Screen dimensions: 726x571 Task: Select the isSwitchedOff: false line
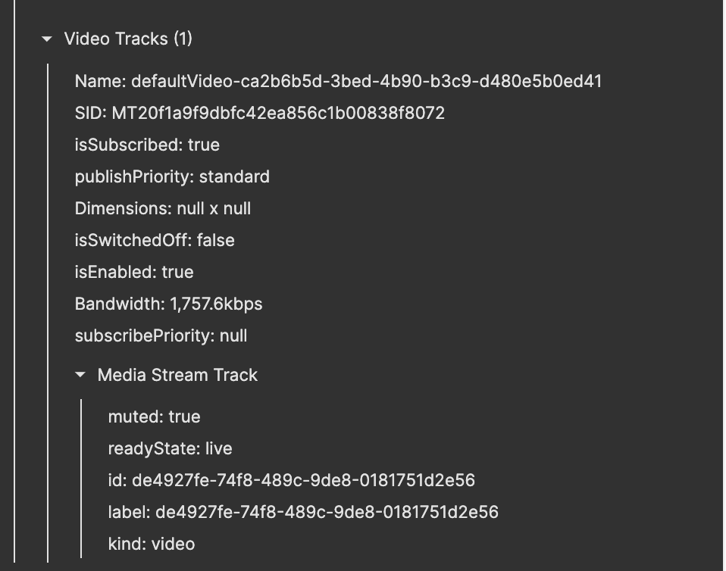pos(154,240)
